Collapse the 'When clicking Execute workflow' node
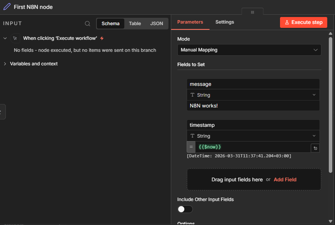335x225 pixels. [x=5, y=38]
